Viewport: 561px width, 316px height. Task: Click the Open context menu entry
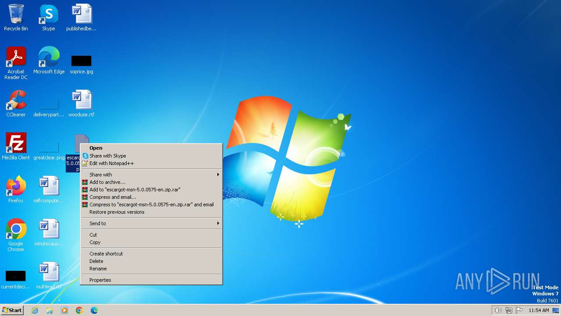tap(152, 148)
